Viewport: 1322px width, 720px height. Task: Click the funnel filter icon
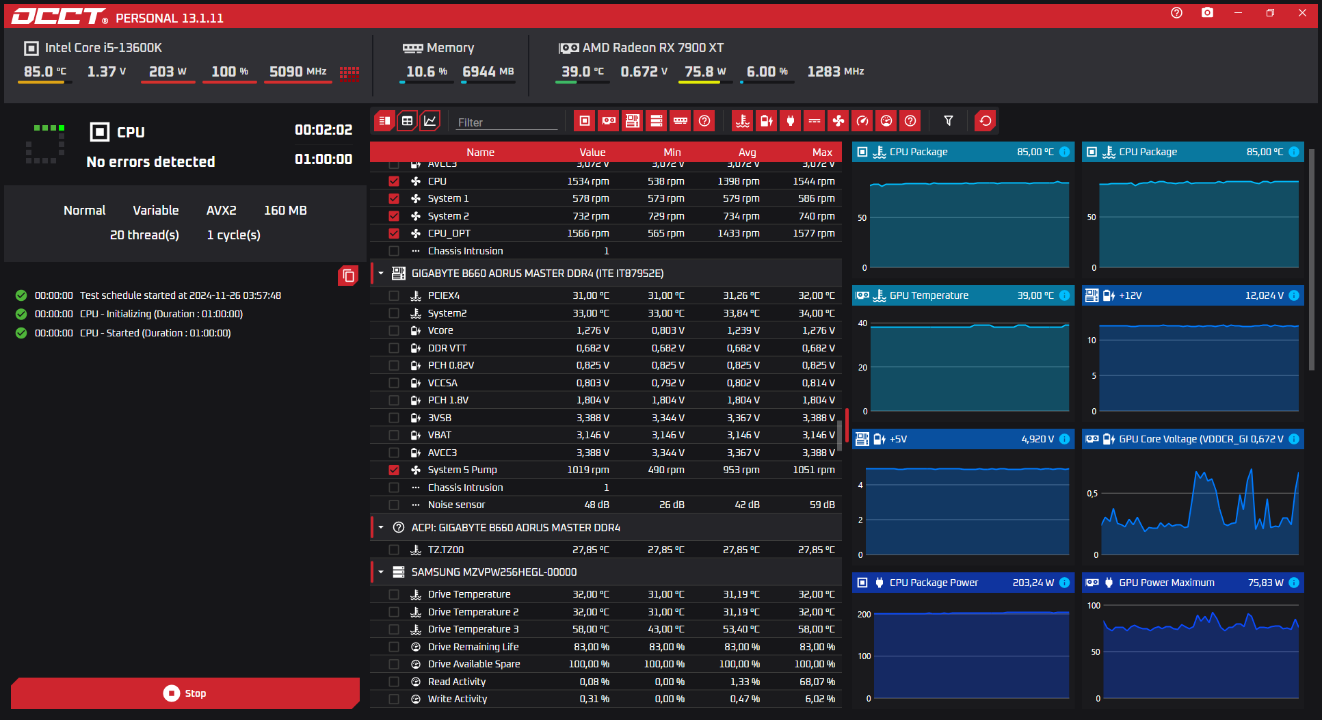point(949,121)
